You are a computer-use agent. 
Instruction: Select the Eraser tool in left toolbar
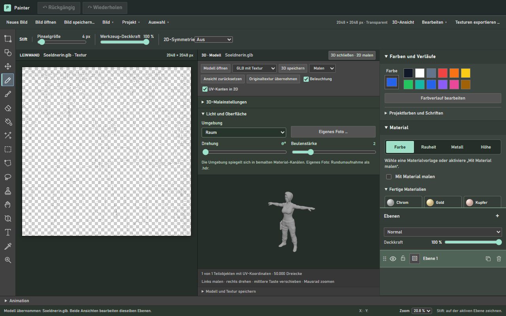8,108
